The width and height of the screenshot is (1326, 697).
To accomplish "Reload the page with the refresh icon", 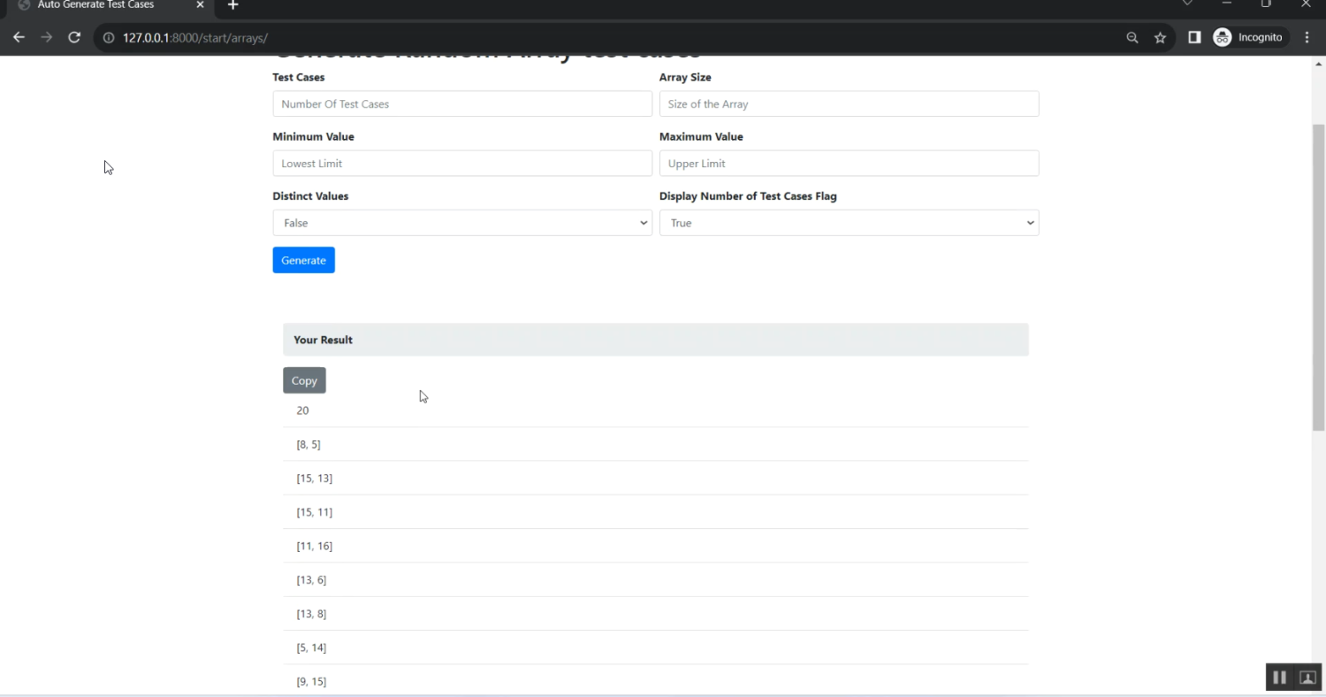I will (74, 37).
